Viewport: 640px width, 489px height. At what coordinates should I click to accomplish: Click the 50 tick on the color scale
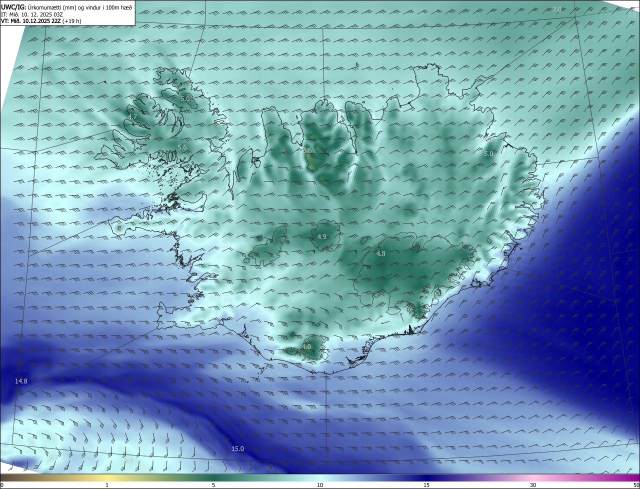point(636,485)
